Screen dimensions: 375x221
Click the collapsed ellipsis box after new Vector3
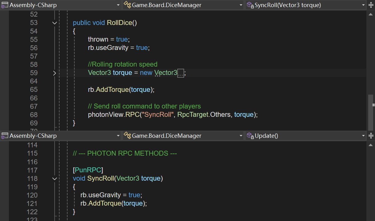[181, 73]
